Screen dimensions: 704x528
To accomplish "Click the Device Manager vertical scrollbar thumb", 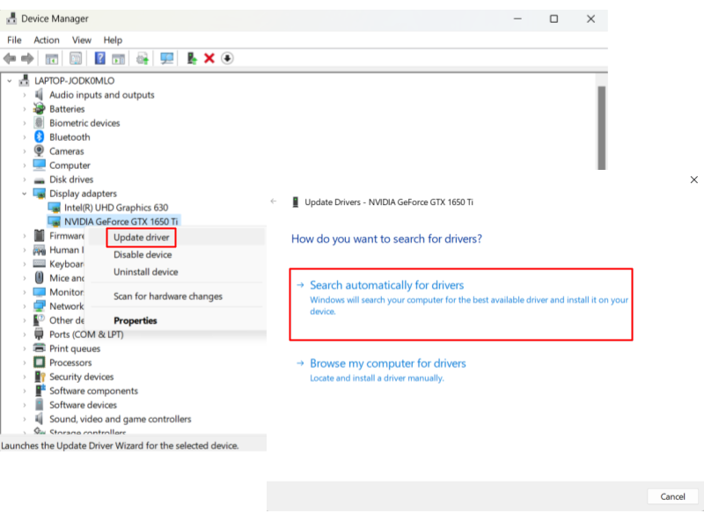I will [602, 128].
